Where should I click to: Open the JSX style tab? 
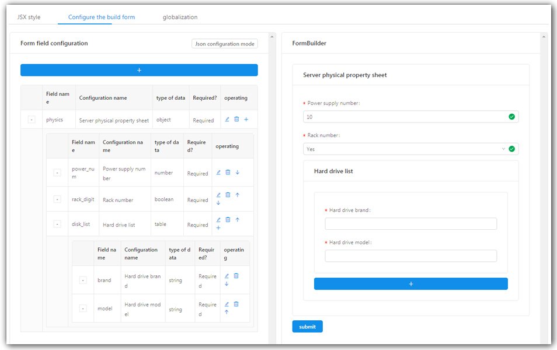coord(29,17)
